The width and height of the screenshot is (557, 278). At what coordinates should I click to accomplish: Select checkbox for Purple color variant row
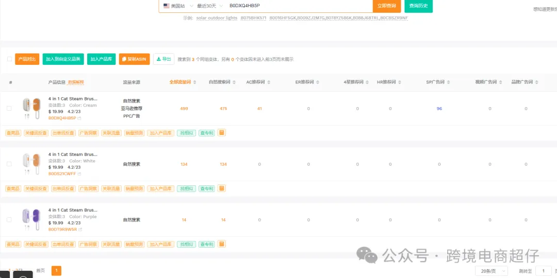[9, 220]
